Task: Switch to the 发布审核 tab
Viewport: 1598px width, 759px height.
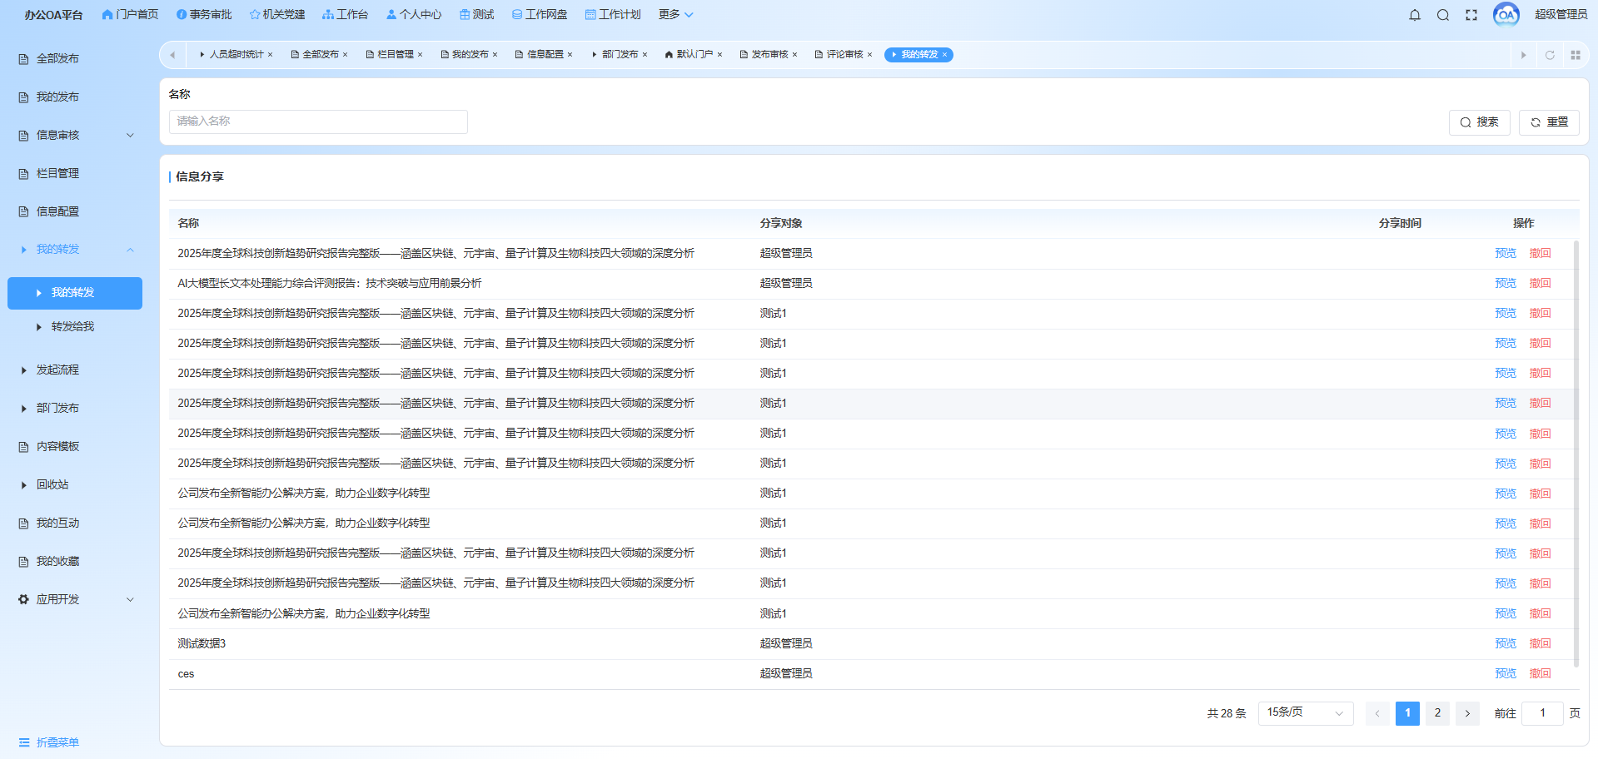Action: pyautogui.click(x=769, y=55)
